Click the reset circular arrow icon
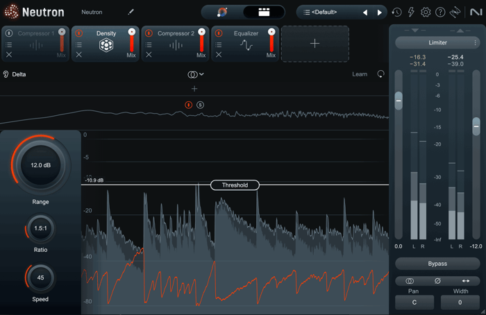This screenshot has height=315, width=486. point(380,74)
